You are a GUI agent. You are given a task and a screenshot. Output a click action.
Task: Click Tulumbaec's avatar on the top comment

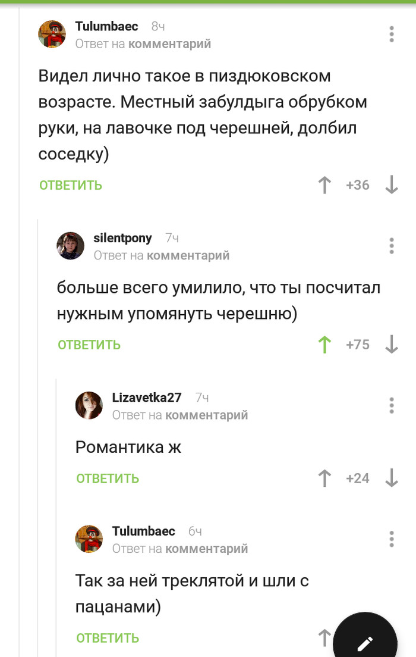[52, 34]
